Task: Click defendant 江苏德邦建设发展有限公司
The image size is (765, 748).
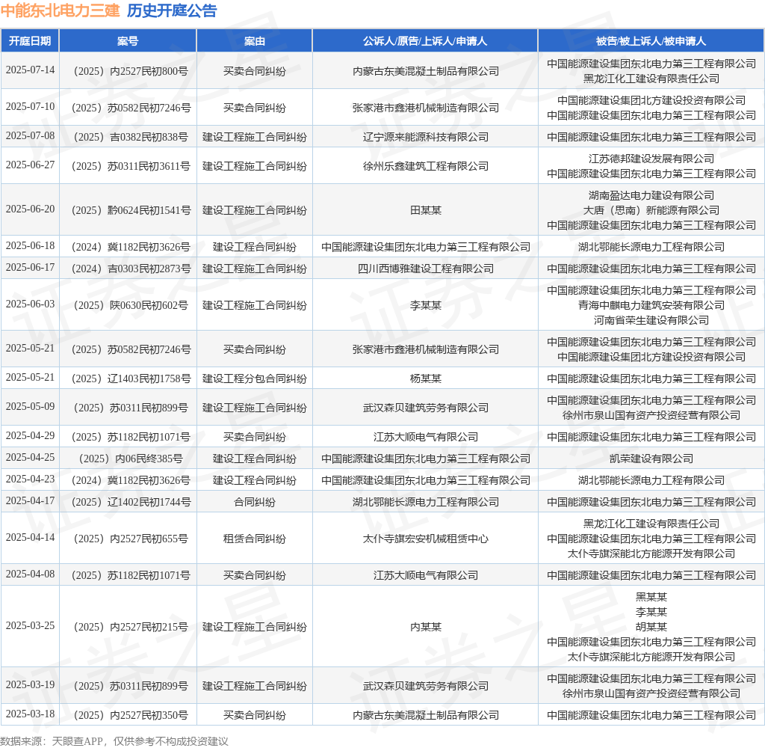Action: point(651,159)
